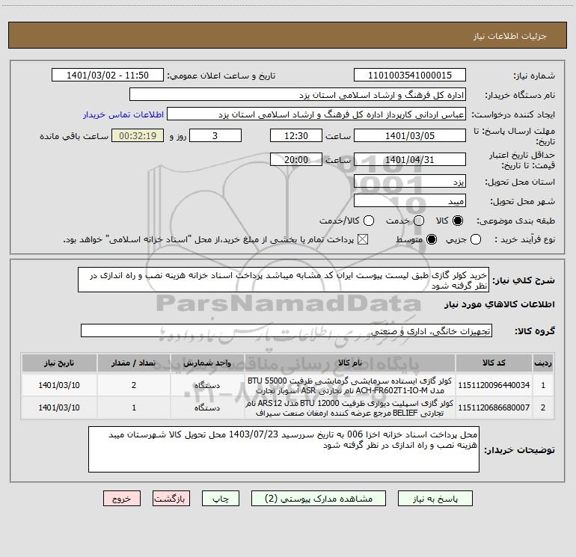Open the buyer contact info link

[x=123, y=114]
